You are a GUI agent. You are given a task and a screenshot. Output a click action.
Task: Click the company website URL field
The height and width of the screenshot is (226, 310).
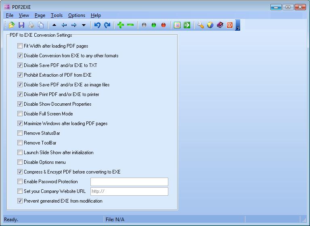pos(129,191)
